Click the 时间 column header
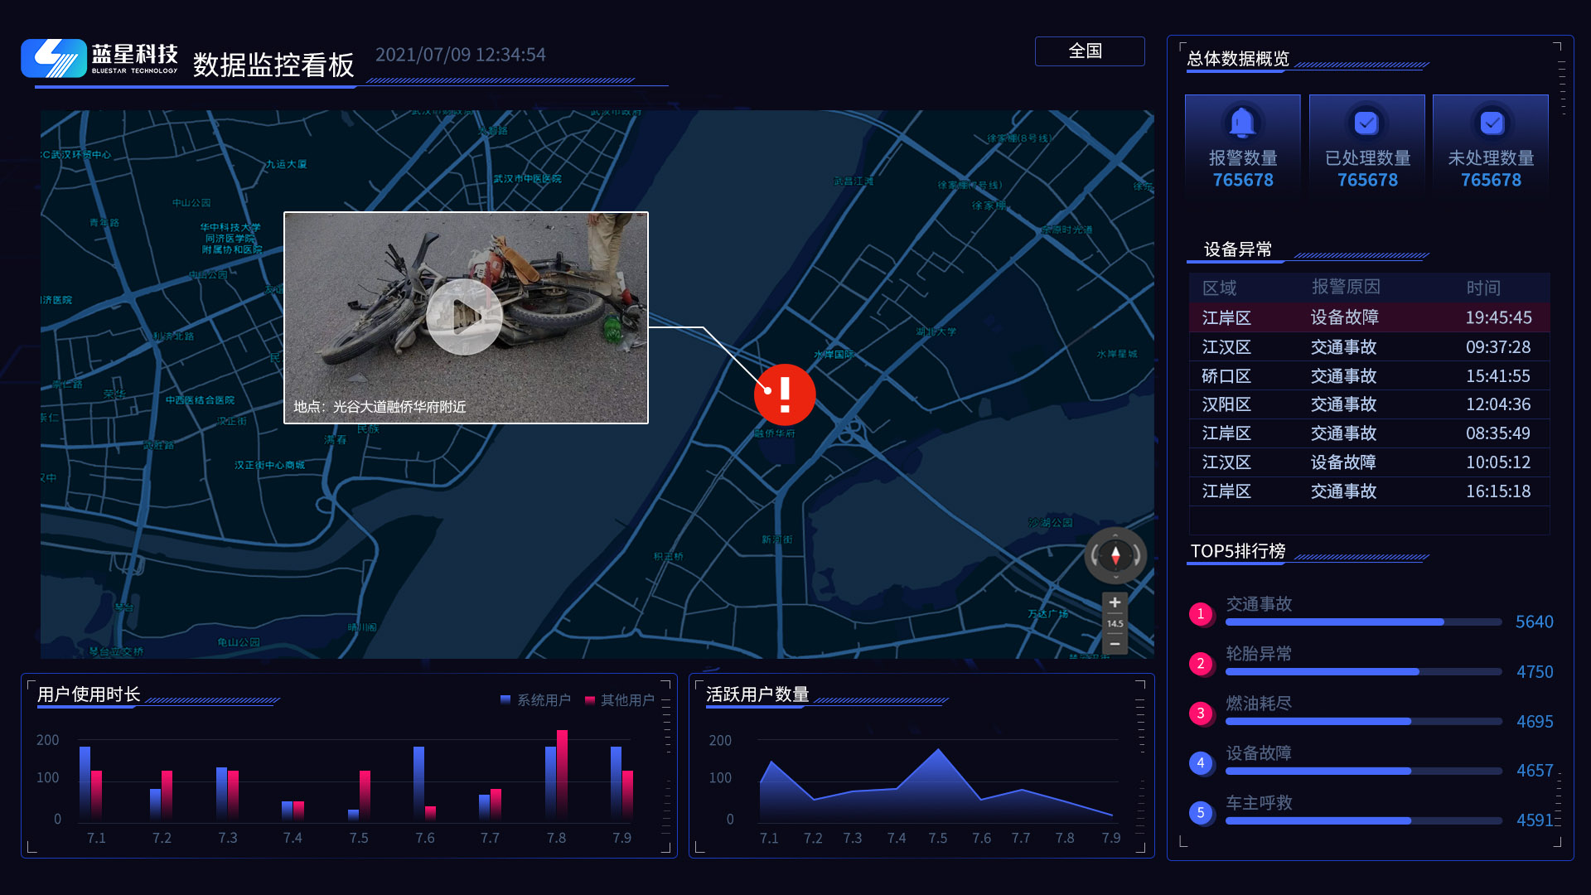The height and width of the screenshot is (895, 1591). coord(1482,288)
